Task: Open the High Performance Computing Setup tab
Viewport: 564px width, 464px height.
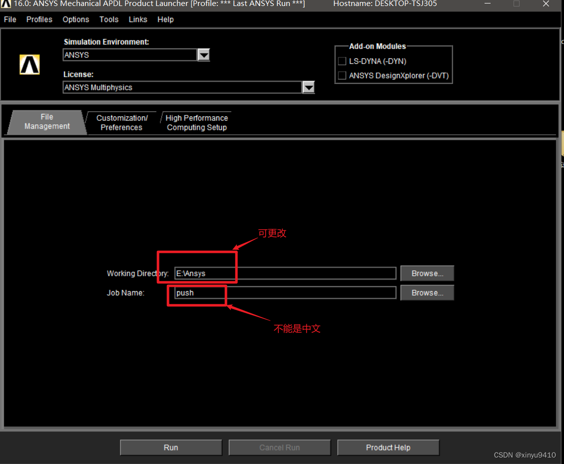Action: coord(197,123)
